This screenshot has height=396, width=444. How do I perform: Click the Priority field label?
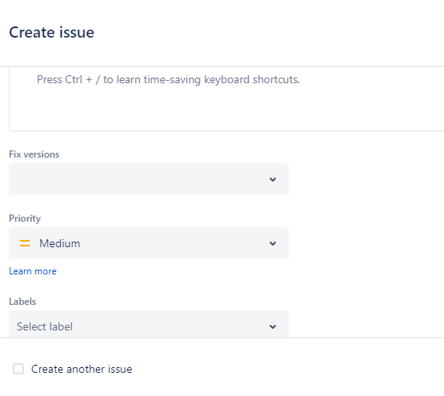25,218
